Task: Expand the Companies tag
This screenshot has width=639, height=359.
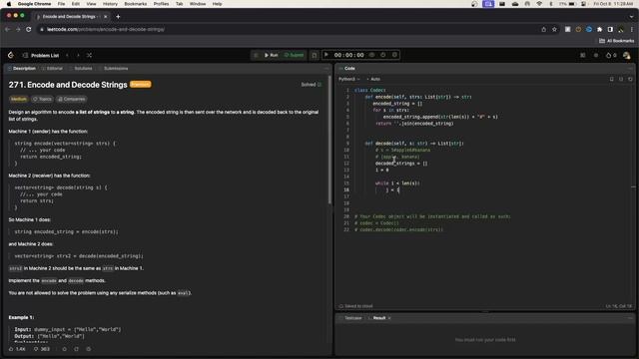Action: pyautogui.click(x=71, y=99)
